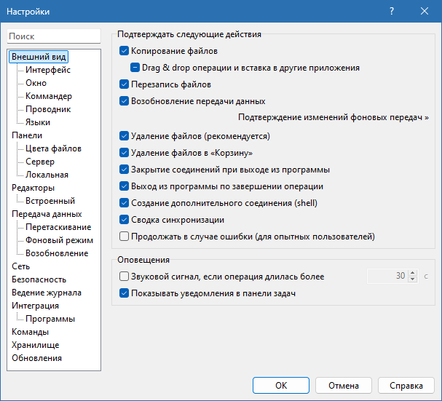This screenshot has height=401, width=442.
Task: Open Передача данных settings
Action: pyautogui.click(x=47, y=214)
